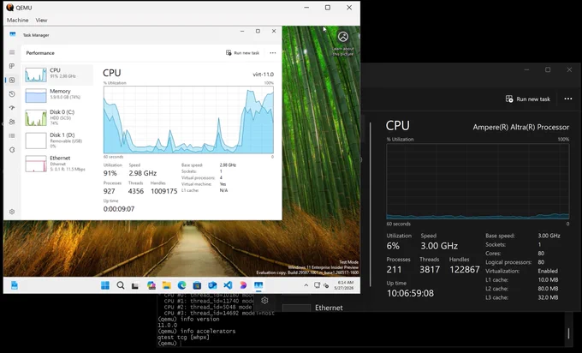The image size is (582, 353).
Task: Launch Visual Studio Code from guest taskbar
Action: pos(228,285)
